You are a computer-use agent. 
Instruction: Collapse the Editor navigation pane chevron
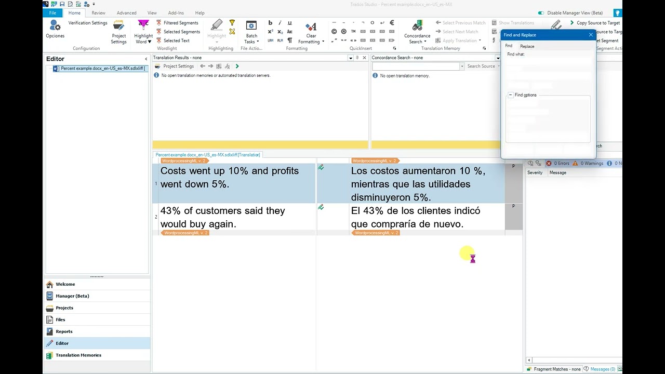[x=145, y=59]
